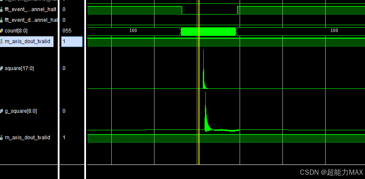Click the g_square[8:0] bus icon

2,111
